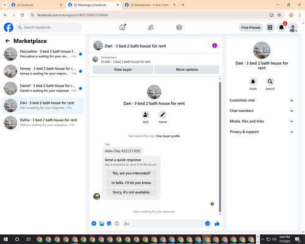This screenshot has height=244, width=305.
Task: Search in conversation magnifier icon
Action: coord(270,82)
